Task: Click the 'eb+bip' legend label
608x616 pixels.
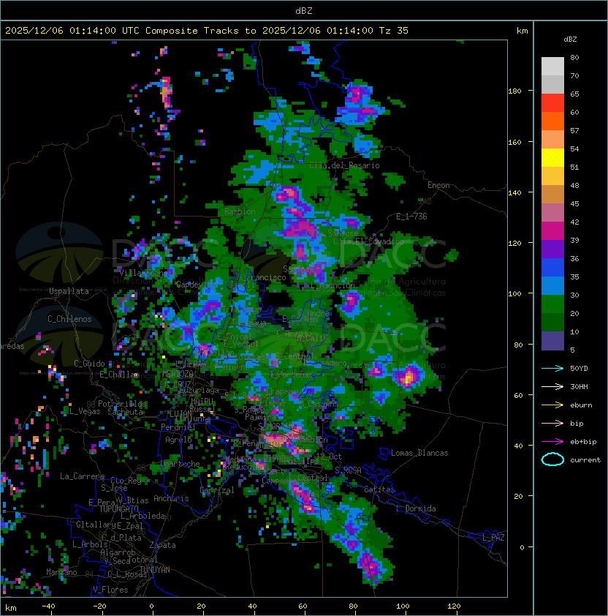Action: pos(583,442)
